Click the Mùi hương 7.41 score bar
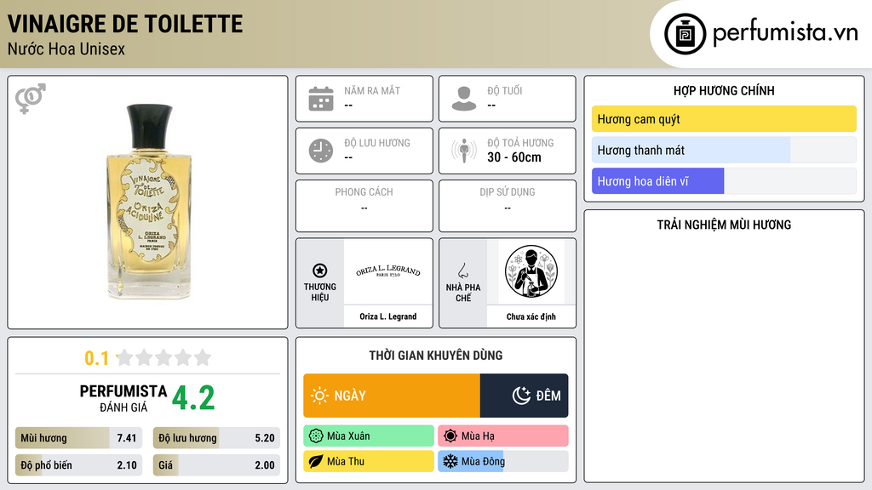This screenshot has height=490, width=872. 79,438
